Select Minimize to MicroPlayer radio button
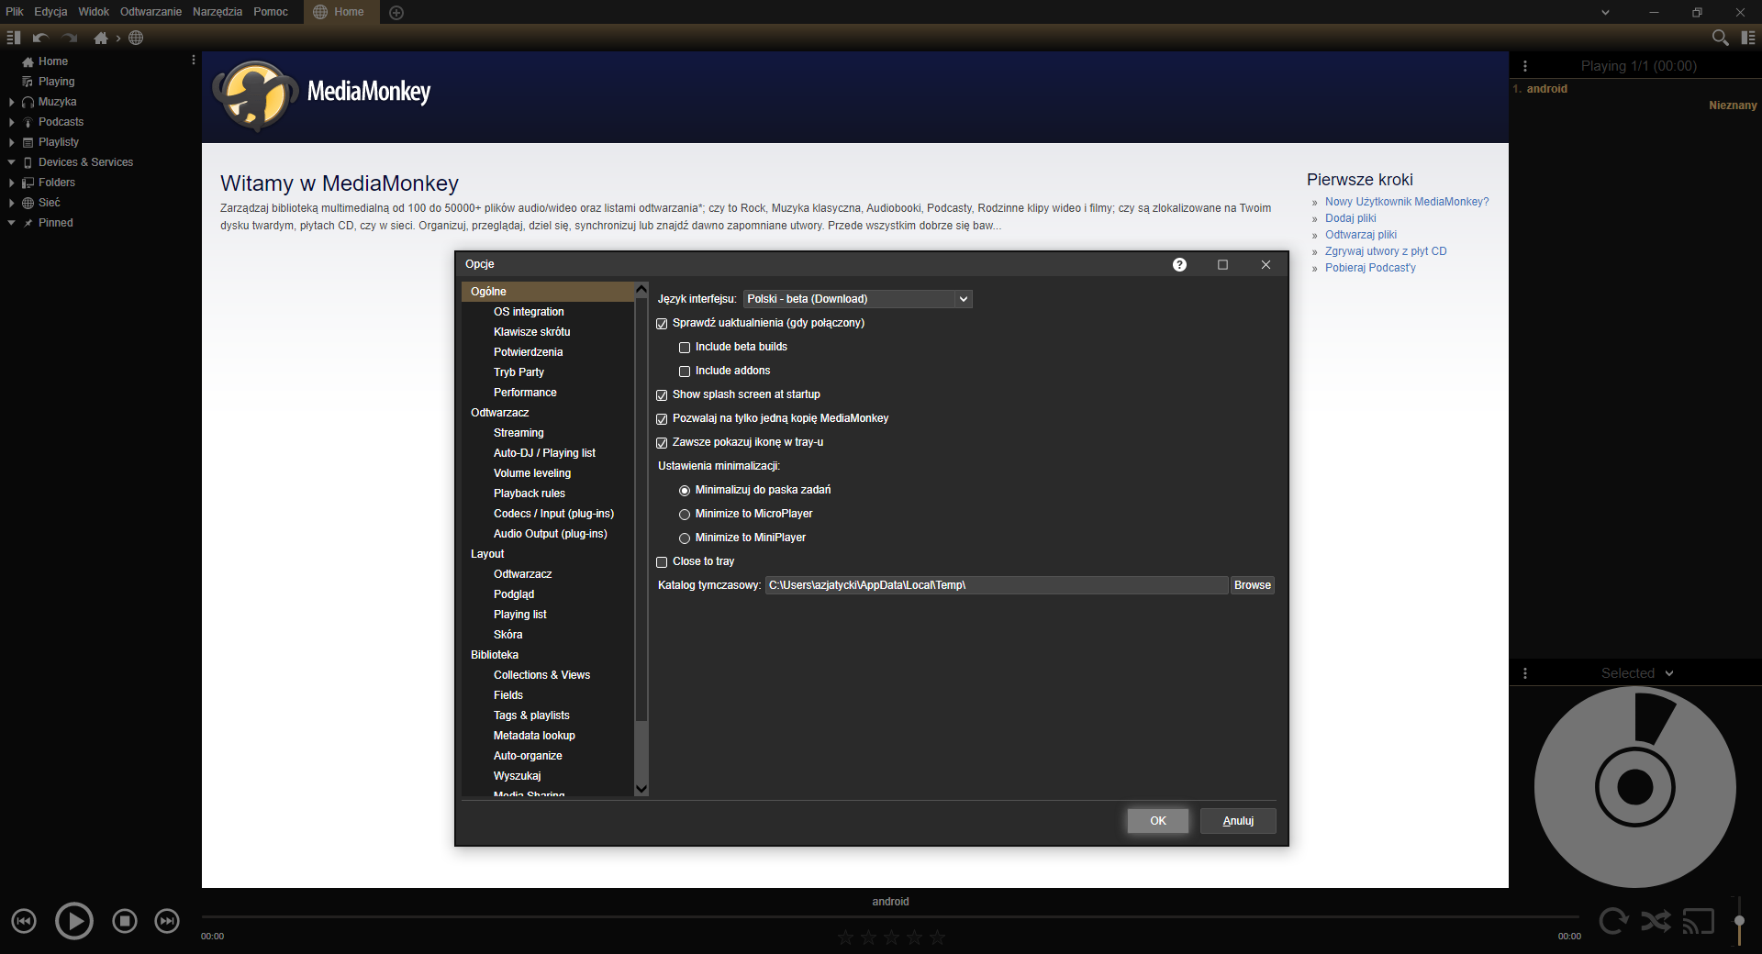The height and width of the screenshot is (954, 1762). tap(685, 515)
